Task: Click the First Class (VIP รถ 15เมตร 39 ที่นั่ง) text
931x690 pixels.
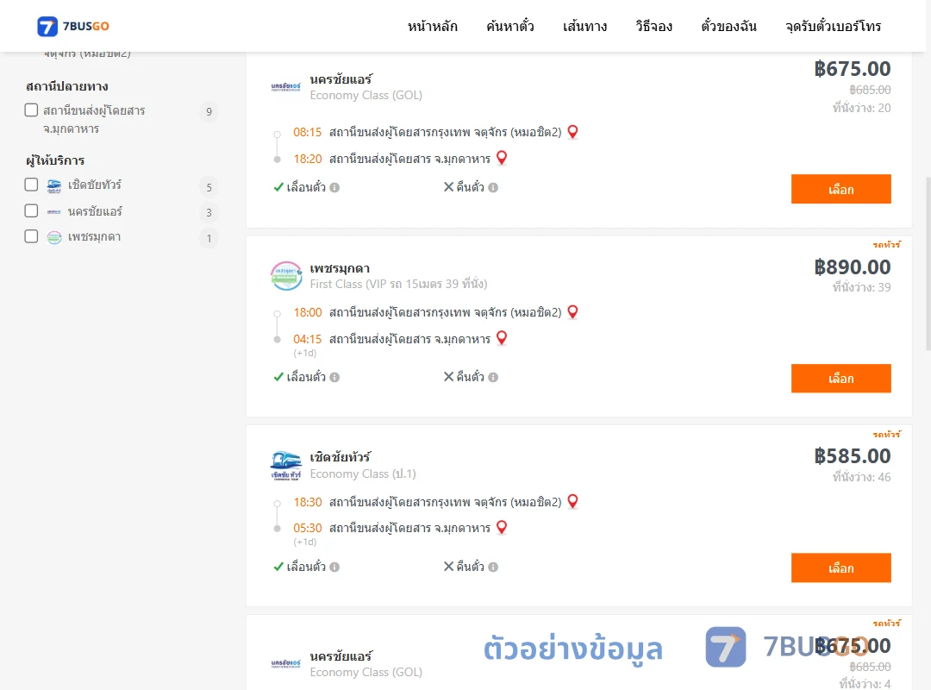Action: coord(398,284)
